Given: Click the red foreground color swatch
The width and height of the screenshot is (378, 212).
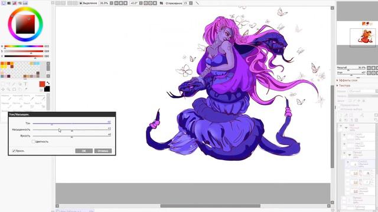Looking at the screenshot, I should [42, 84].
